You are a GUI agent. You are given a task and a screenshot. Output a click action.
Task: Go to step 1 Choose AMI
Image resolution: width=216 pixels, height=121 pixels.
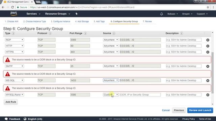click(11, 22)
